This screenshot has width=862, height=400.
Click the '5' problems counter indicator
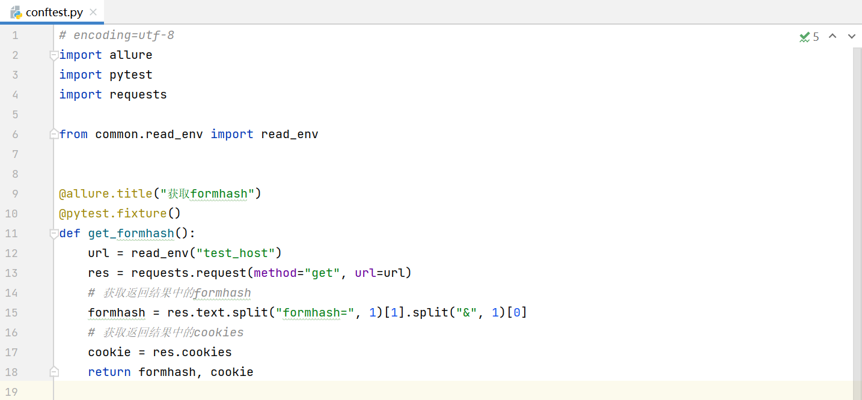coord(816,37)
